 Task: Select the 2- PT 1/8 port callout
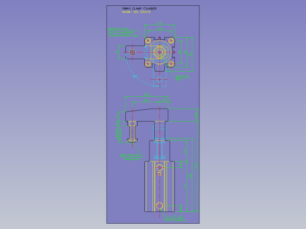pos(174,217)
